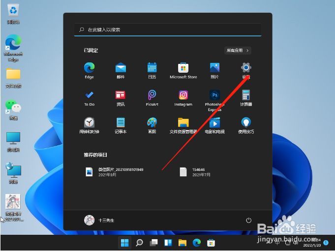Click the notification badge in system tray
This screenshot has height=251, width=335.
[x=326, y=243]
